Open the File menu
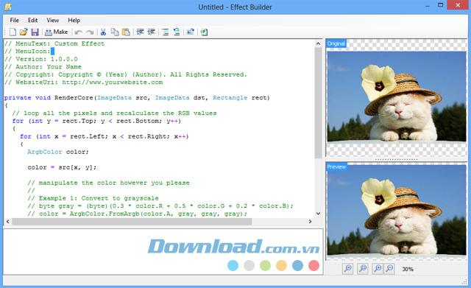This screenshot has height=288, width=471. 15,20
